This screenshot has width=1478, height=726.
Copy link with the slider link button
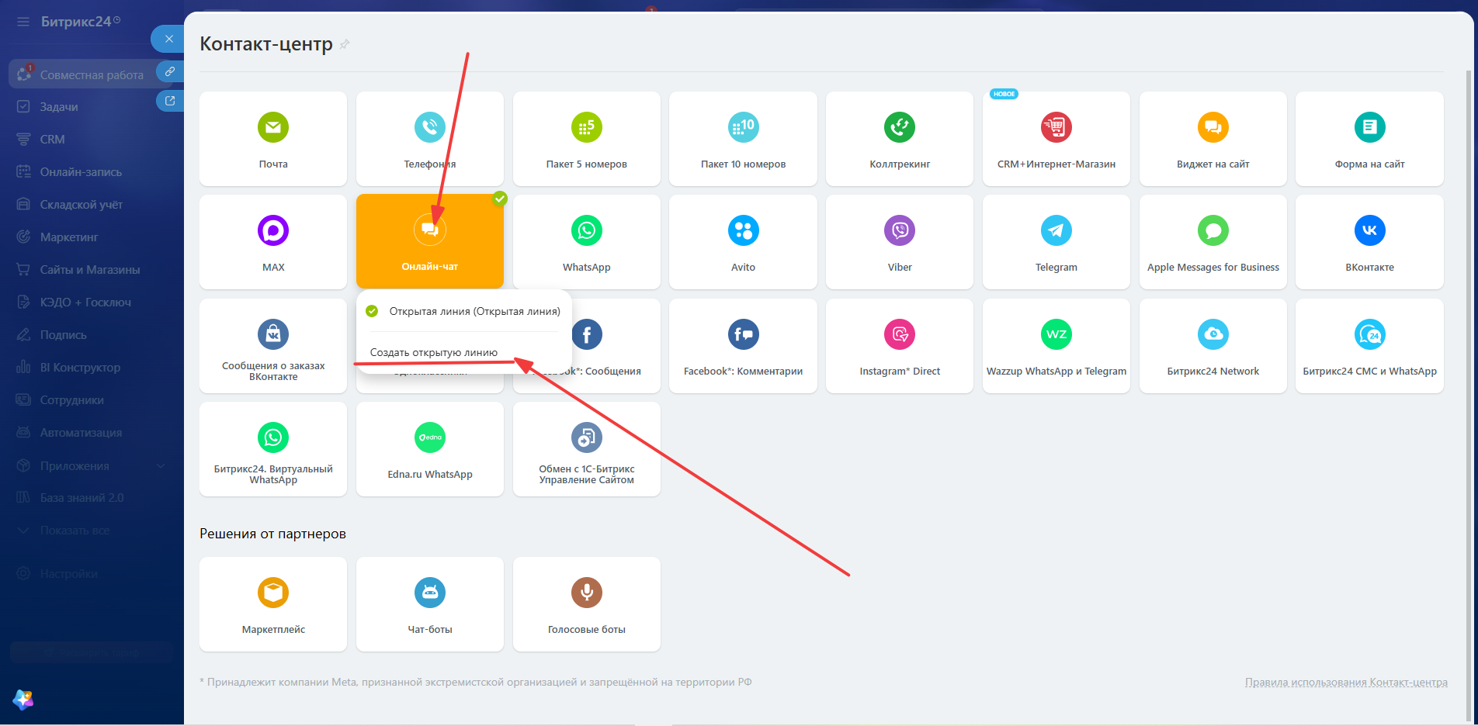pos(170,71)
